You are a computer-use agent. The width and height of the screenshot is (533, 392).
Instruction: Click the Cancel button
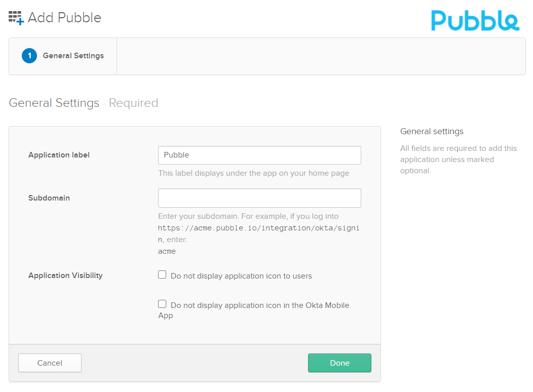(50, 363)
